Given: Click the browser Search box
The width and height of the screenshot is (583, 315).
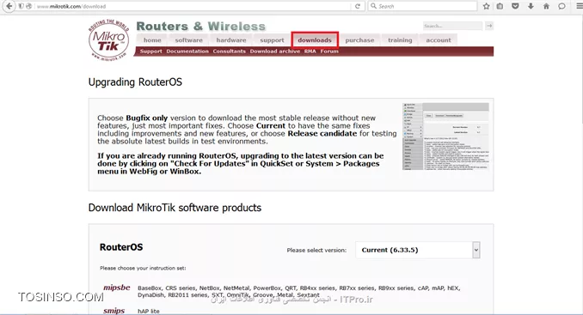Looking at the screenshot, I should [422, 6].
